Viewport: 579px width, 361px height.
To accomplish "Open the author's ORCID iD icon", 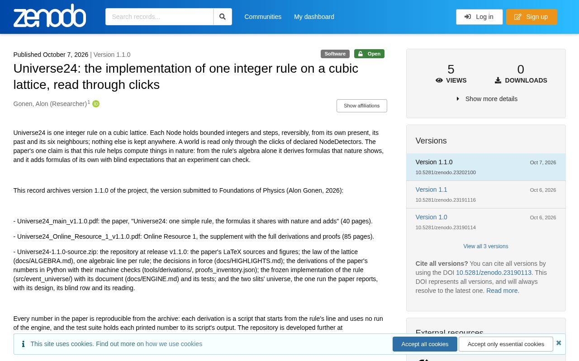I will point(96,104).
